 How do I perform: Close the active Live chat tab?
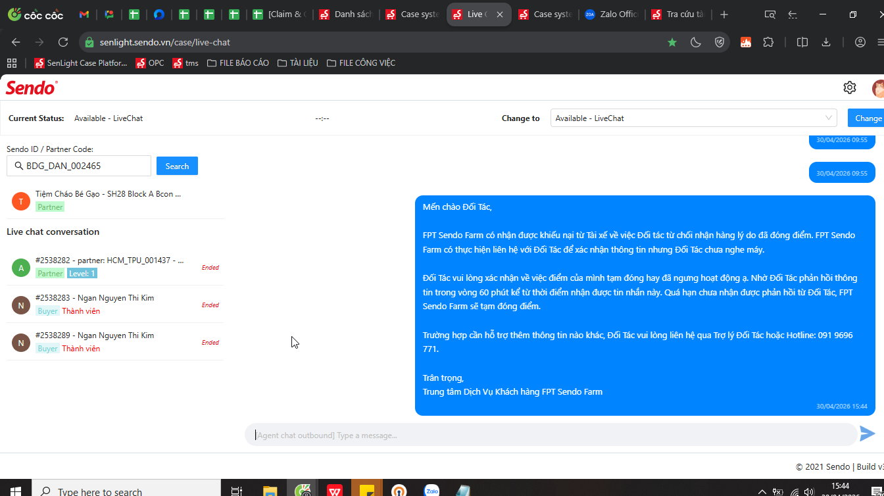tap(501, 14)
